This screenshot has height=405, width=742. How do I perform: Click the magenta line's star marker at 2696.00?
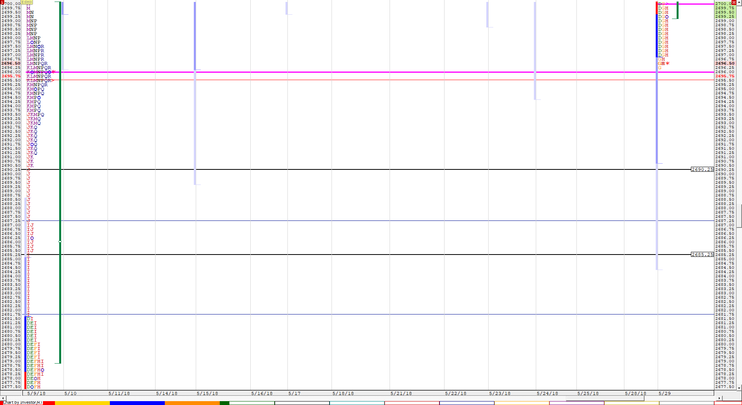pos(53,72)
